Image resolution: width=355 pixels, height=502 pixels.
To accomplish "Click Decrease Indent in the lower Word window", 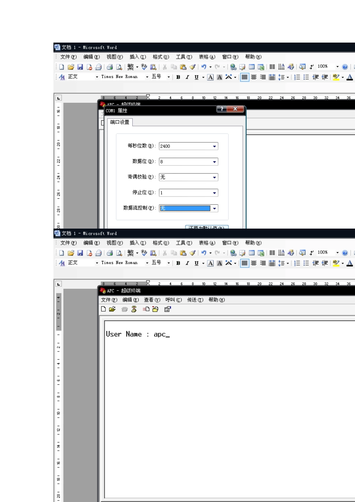I will [315, 263].
